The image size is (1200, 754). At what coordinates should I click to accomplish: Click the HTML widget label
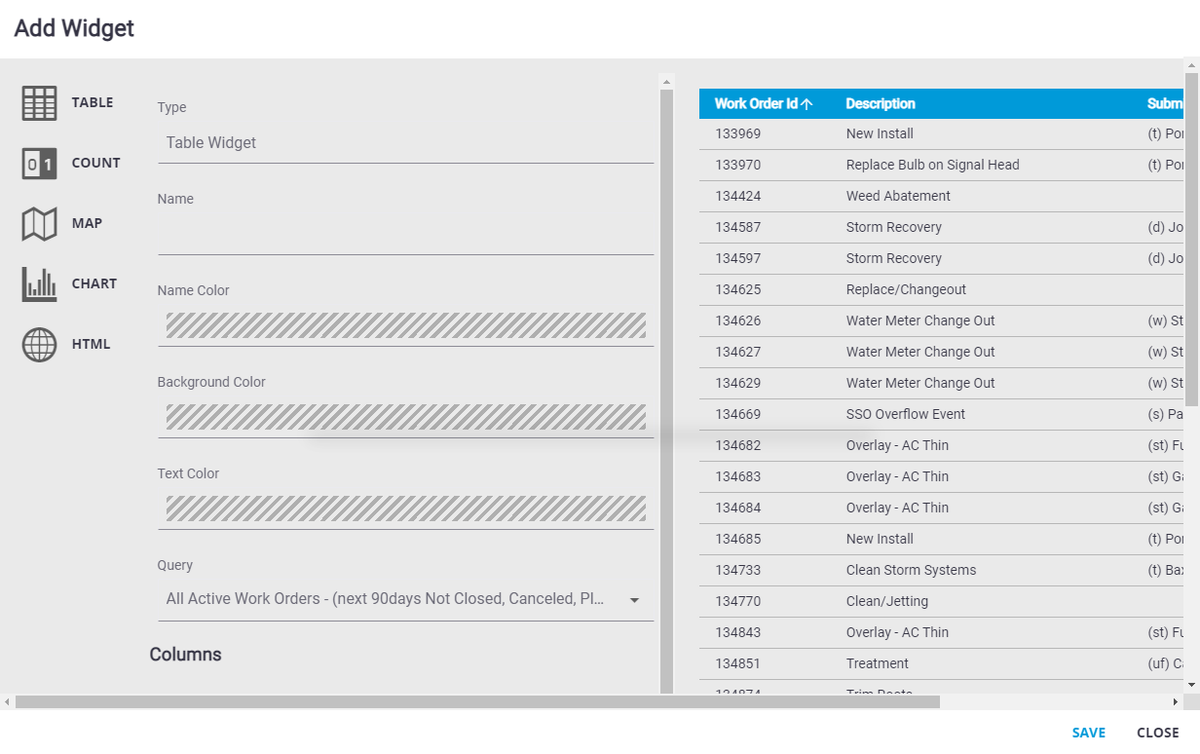pos(91,344)
